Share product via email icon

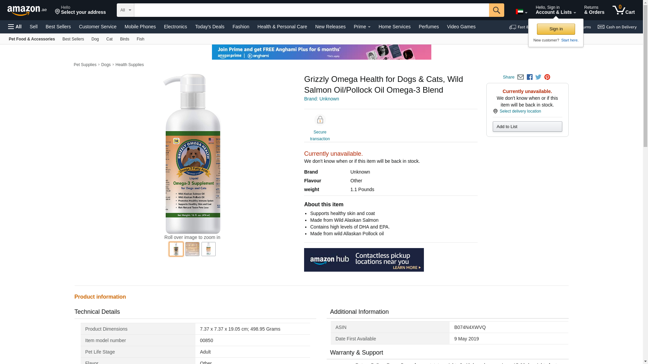click(520, 77)
